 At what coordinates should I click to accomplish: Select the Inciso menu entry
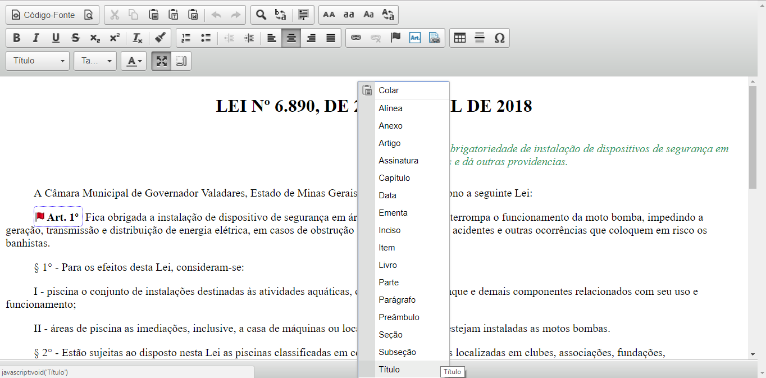point(404,230)
